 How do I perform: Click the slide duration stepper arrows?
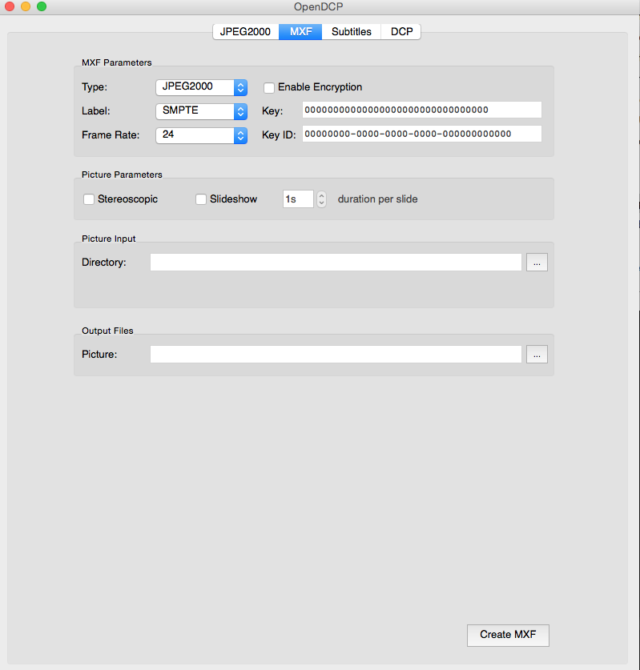(x=321, y=199)
